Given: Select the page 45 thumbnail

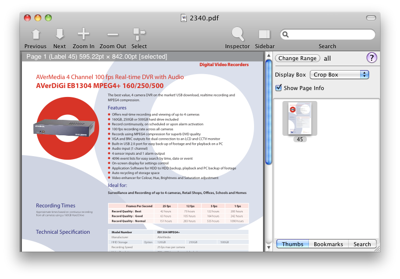Looking at the screenshot, I should tap(300, 118).
